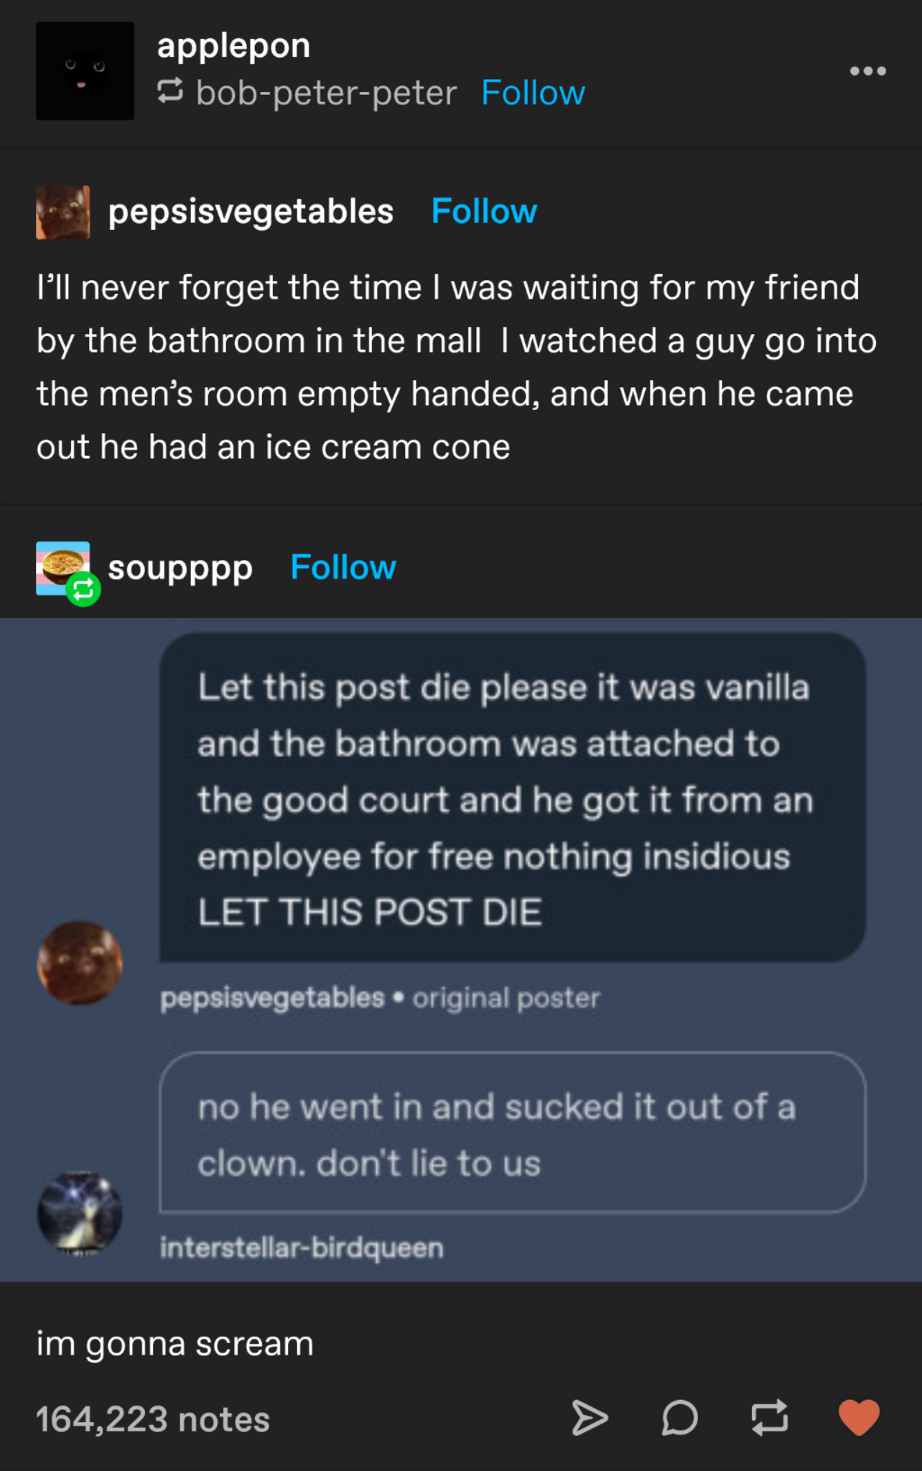This screenshot has width=922, height=1471.
Task: Open pepsisvegetables' username link
Action: (251, 211)
